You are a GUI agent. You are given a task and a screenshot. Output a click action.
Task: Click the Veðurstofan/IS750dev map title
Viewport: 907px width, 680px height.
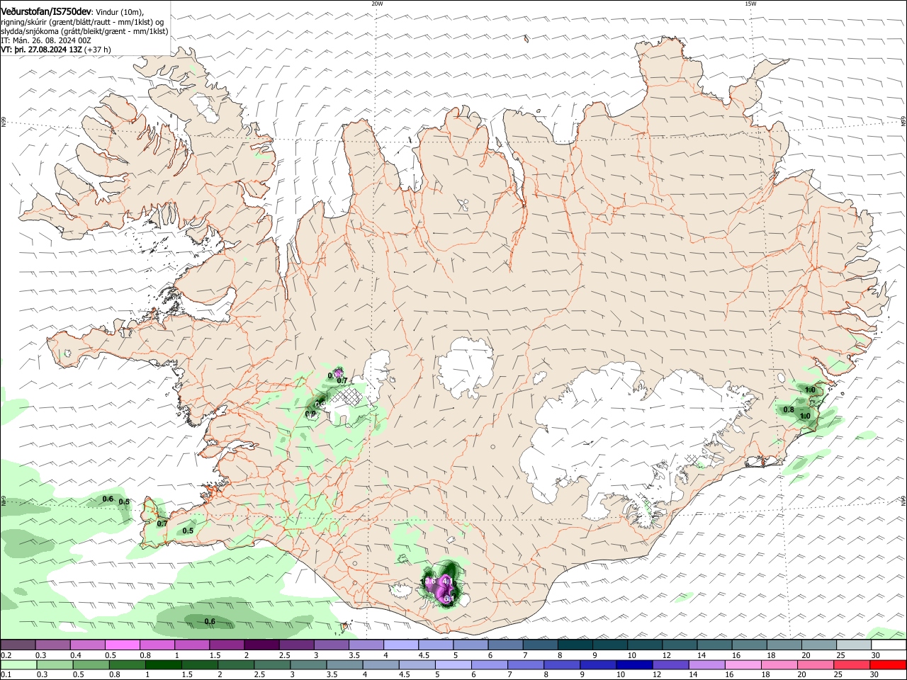[x=46, y=11]
